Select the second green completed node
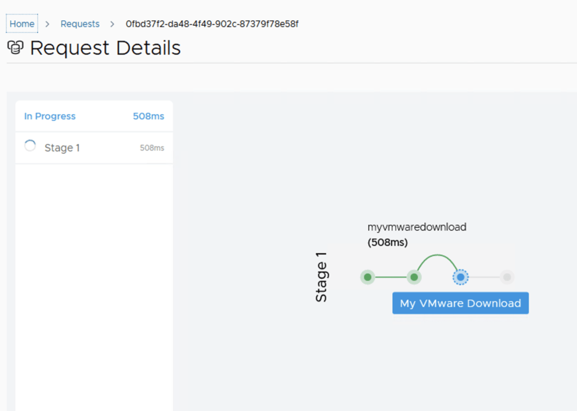 (x=414, y=277)
